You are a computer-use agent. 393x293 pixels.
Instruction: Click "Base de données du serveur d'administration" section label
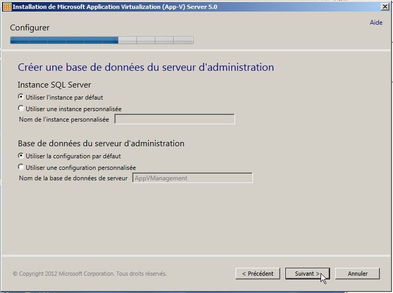point(101,144)
